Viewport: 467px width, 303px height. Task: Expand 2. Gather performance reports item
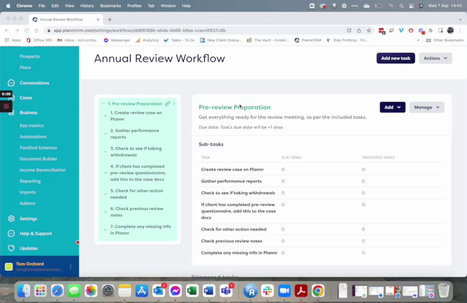click(x=106, y=134)
